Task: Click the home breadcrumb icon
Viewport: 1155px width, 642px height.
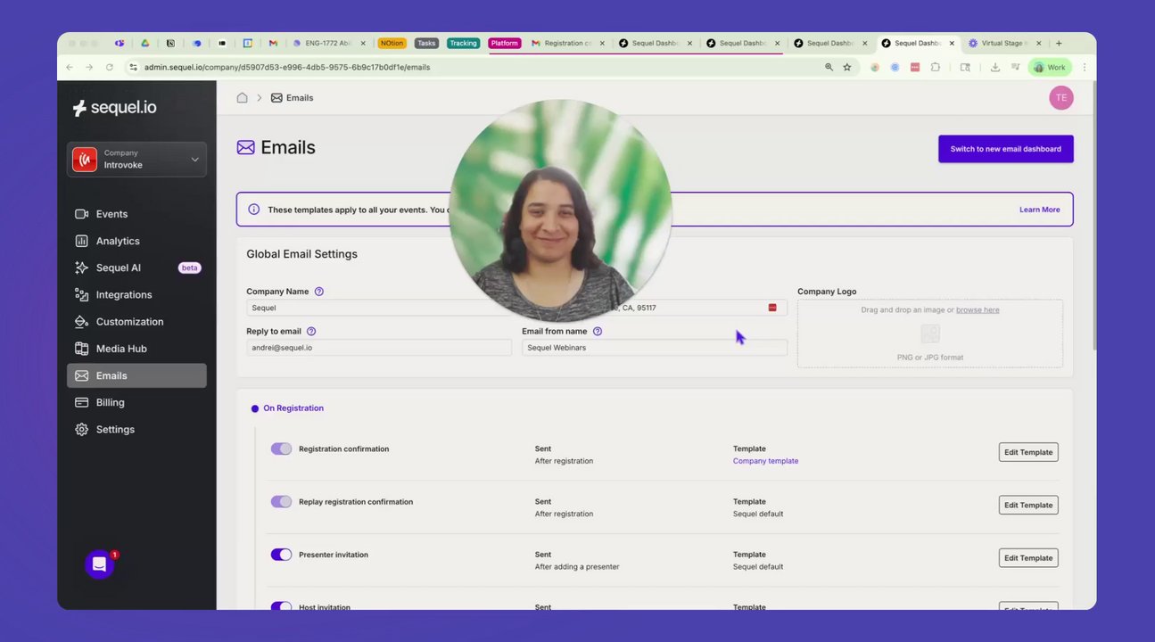Action: pyautogui.click(x=242, y=98)
